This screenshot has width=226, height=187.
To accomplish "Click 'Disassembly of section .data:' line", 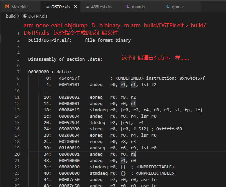I will [x=65, y=59].
